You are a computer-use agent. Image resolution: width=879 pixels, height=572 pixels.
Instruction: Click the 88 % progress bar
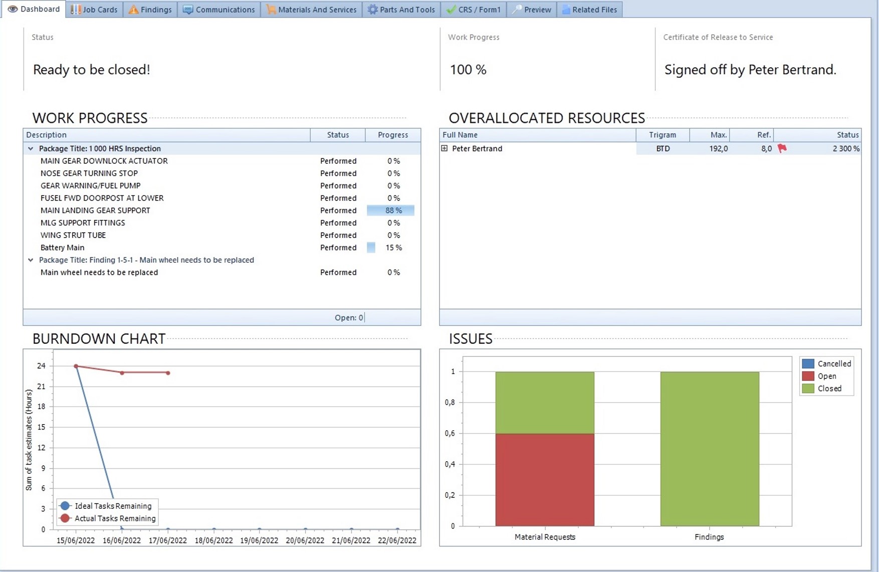(390, 211)
